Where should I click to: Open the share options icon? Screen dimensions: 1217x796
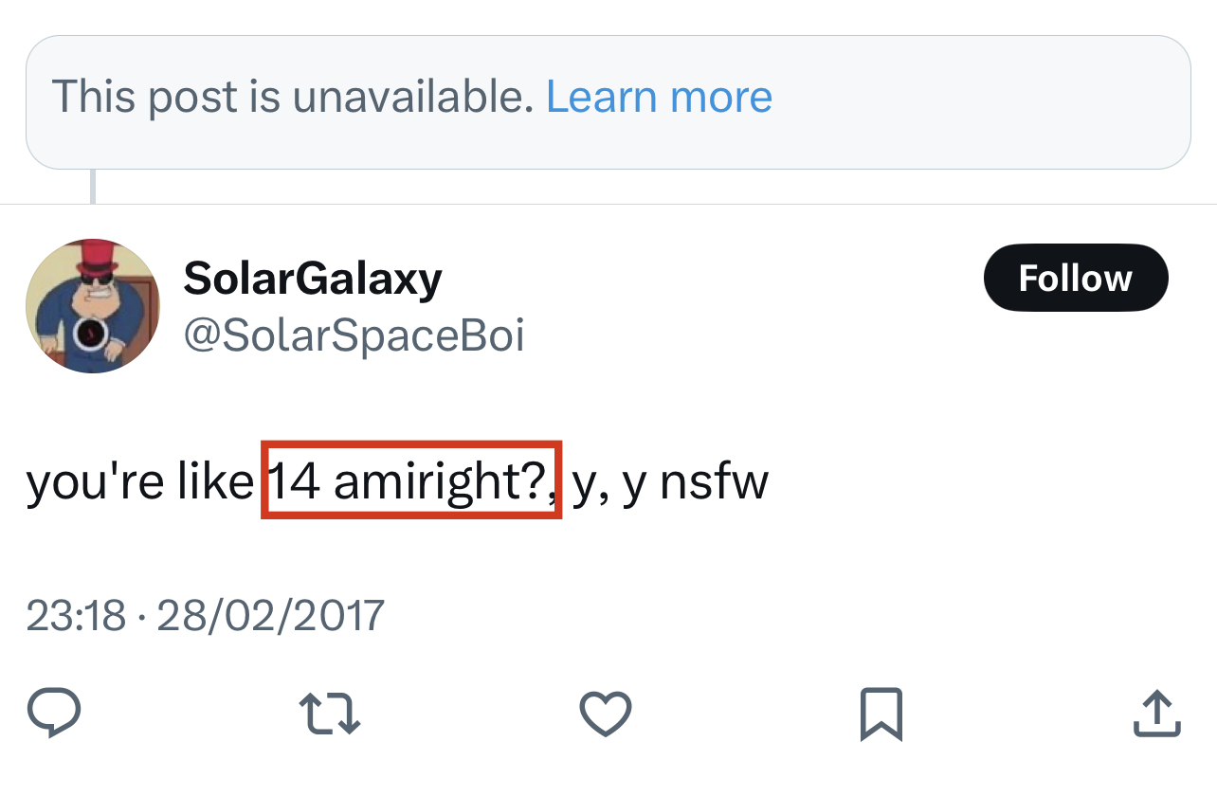pyautogui.click(x=1157, y=713)
